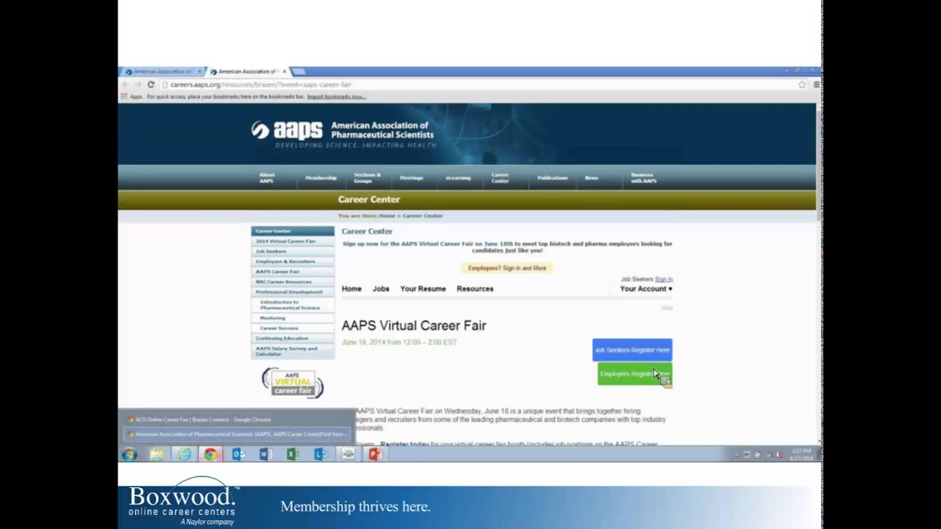Click the Resources tab
This screenshot has height=529, width=941.
475,289
